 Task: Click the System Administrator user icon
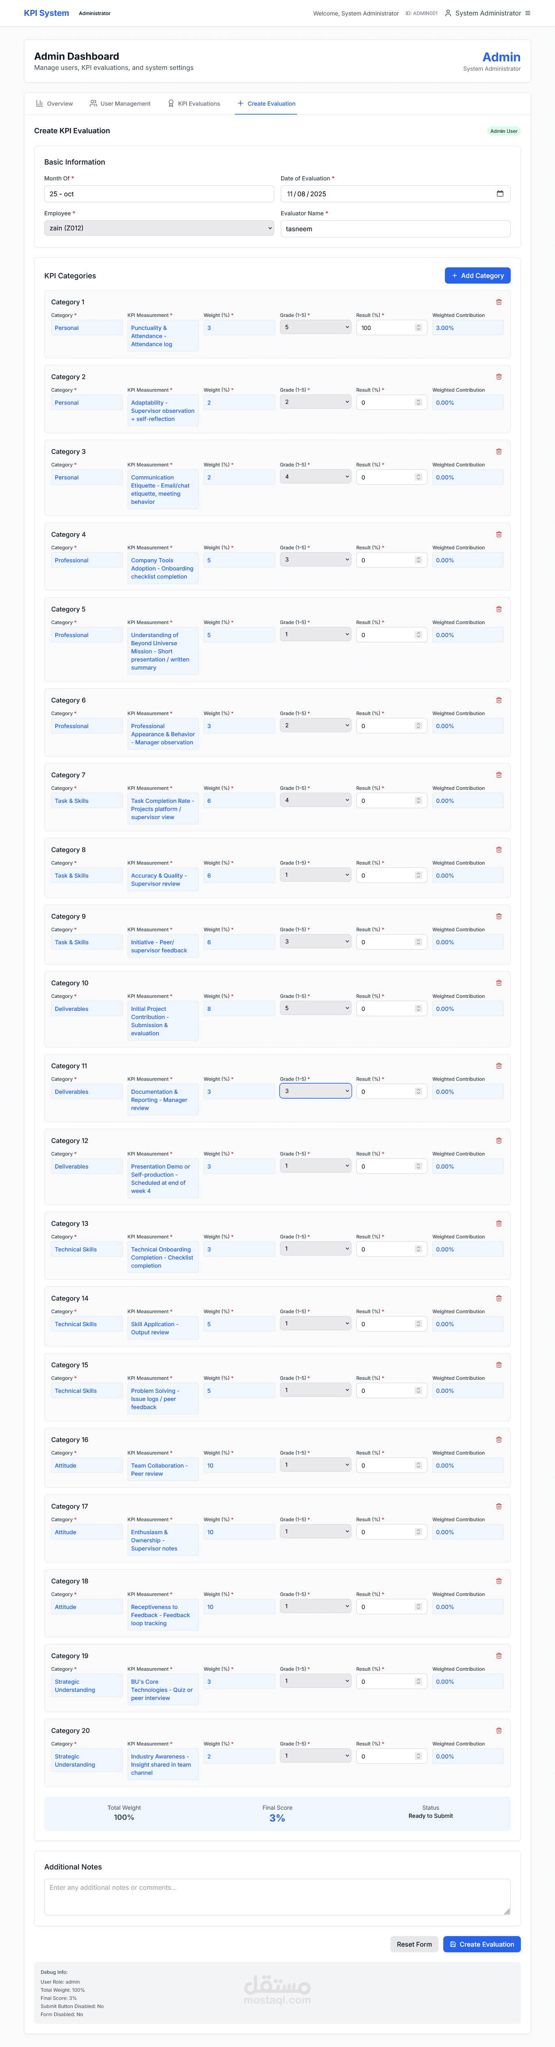[x=449, y=13]
